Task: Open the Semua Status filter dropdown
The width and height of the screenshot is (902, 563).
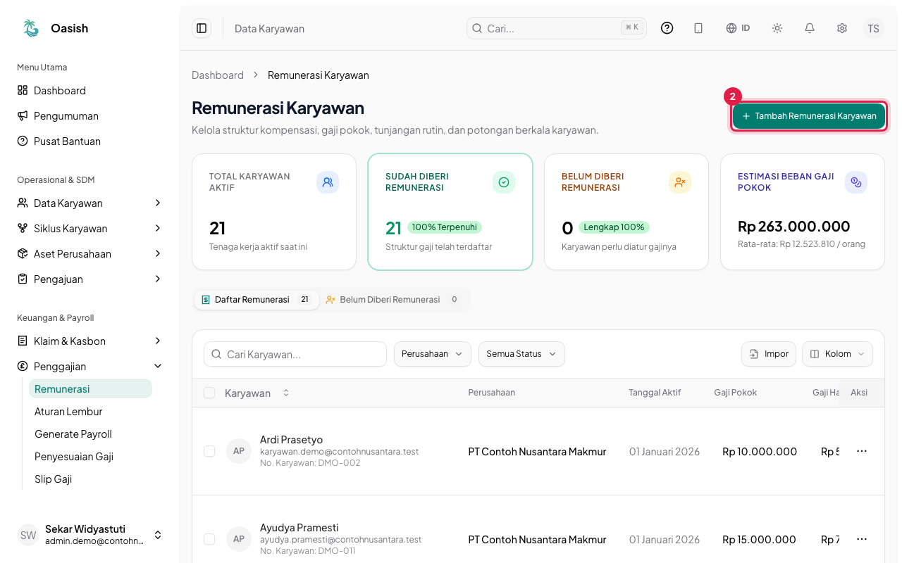Action: coord(521,354)
